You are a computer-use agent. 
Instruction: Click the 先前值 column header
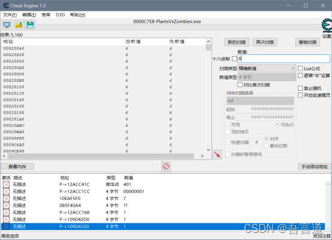[186, 42]
